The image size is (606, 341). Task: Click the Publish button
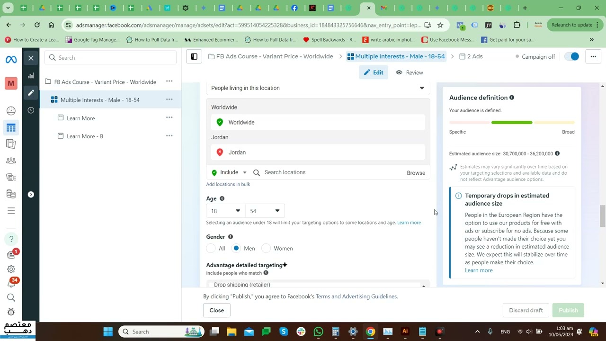[x=568, y=310]
